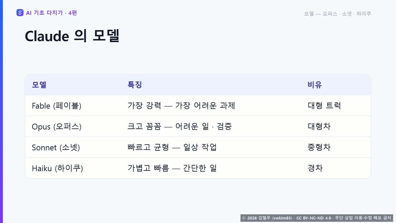Select '크고 꼼꼼 — 어려운 일 · 검증' cell
Screen dimensions: 396x223
point(180,126)
